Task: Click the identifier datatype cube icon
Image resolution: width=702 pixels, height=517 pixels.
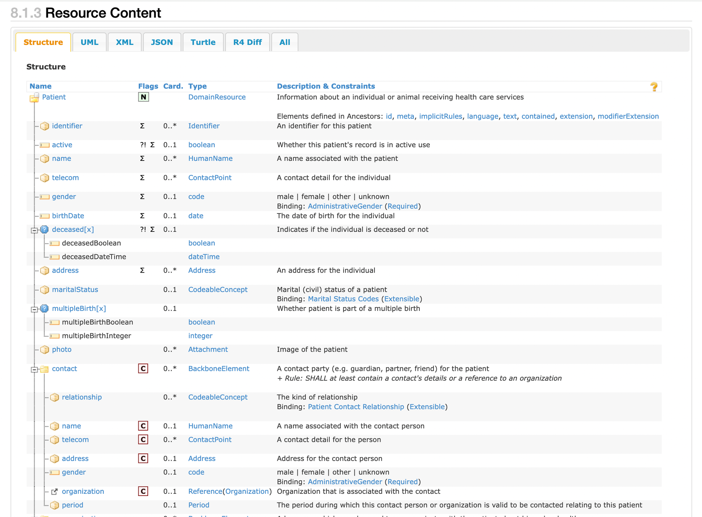Action: coord(45,126)
